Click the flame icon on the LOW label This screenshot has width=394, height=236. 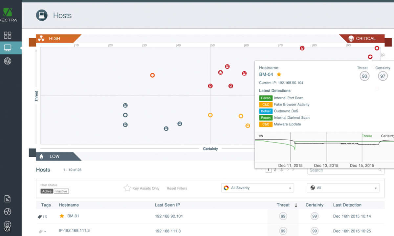coord(41,156)
